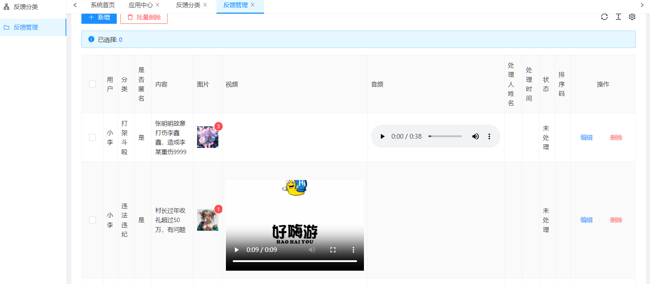Select the 打架斗殴 row checkbox
Viewport: 650px width, 284px height.
coord(92,138)
